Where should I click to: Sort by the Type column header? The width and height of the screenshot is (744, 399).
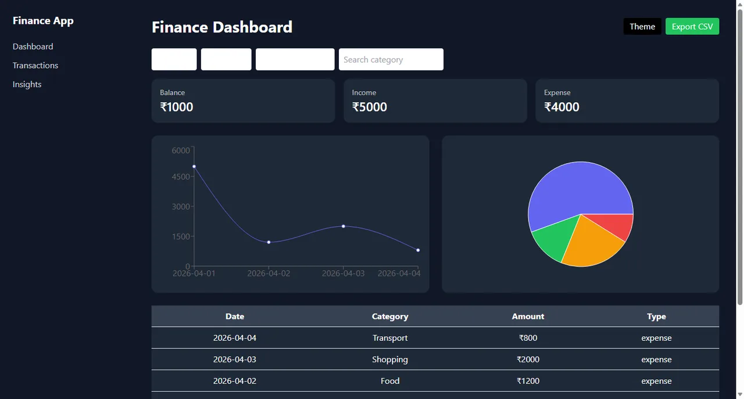(x=656, y=317)
